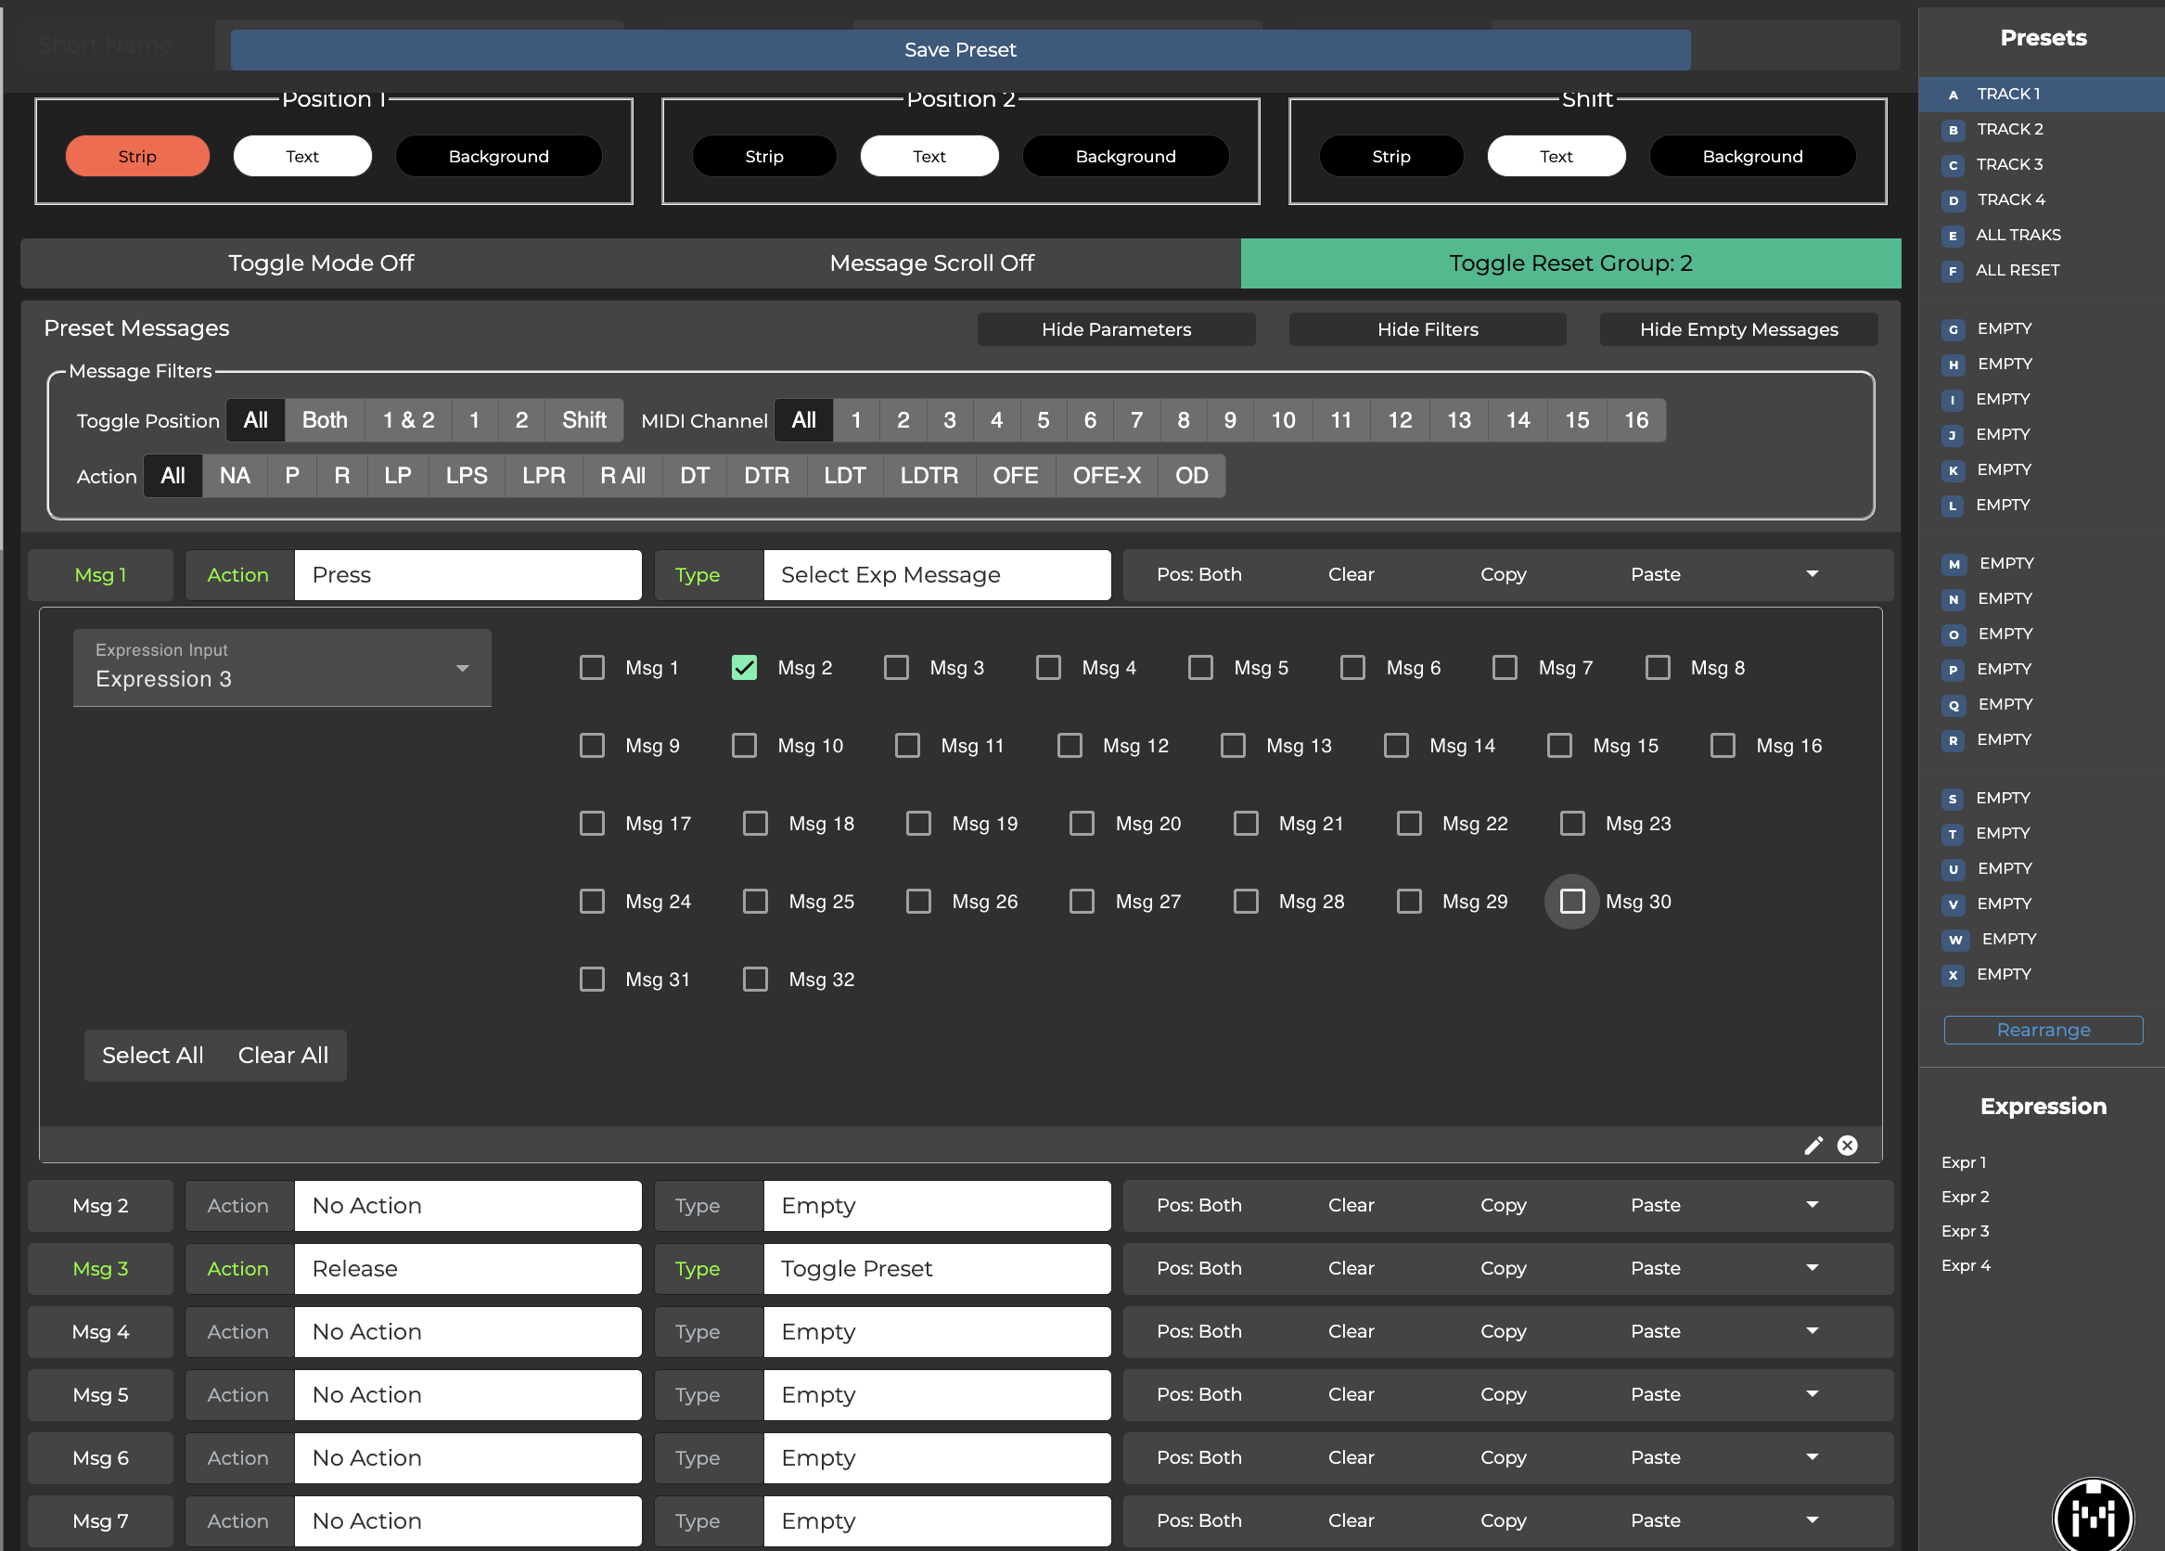The image size is (2165, 1551).
Task: Open the Expression Input dropdown
Action: pyautogui.click(x=282, y=667)
